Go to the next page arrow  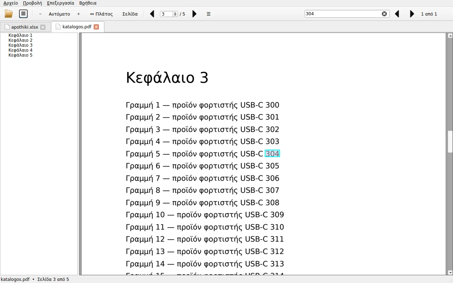point(194,14)
